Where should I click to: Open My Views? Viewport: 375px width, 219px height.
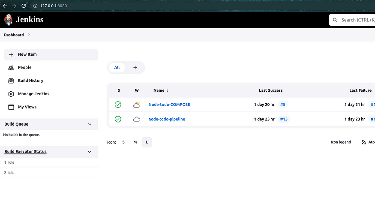pos(27,107)
